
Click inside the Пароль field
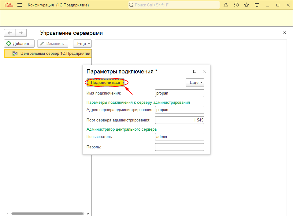coord(180,147)
